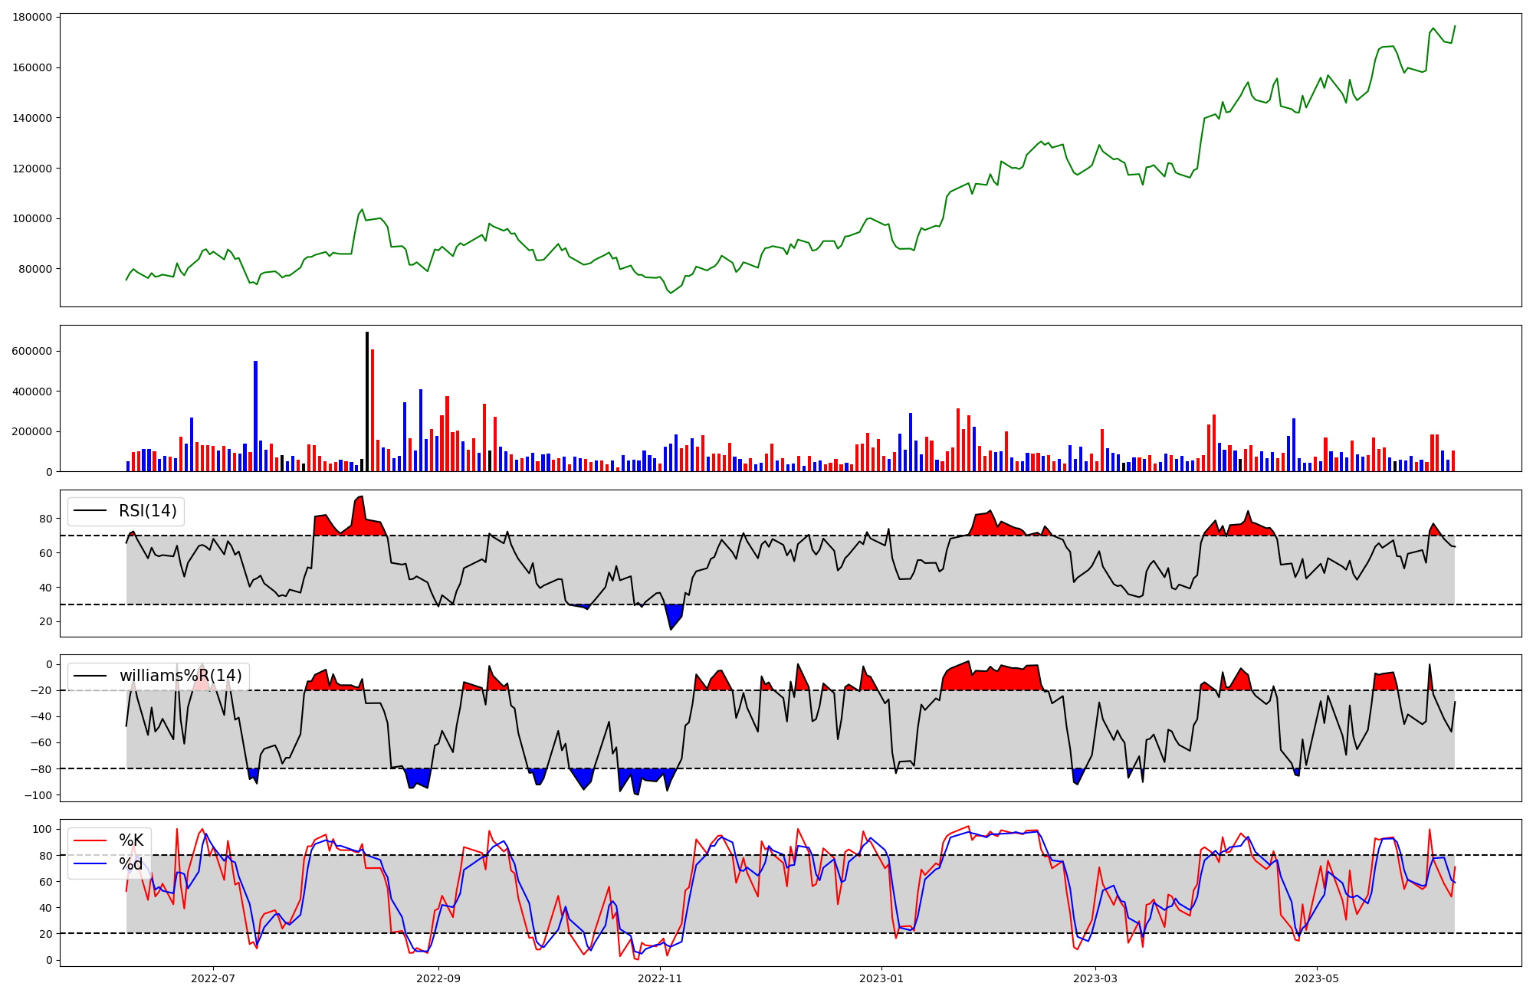1533x996 pixels.
Task: Click the 2022-07 x-axis date label
Action: pos(212,978)
